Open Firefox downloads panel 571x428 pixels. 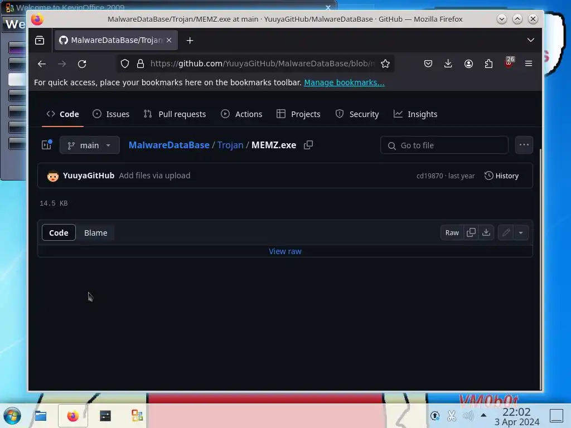click(x=448, y=64)
